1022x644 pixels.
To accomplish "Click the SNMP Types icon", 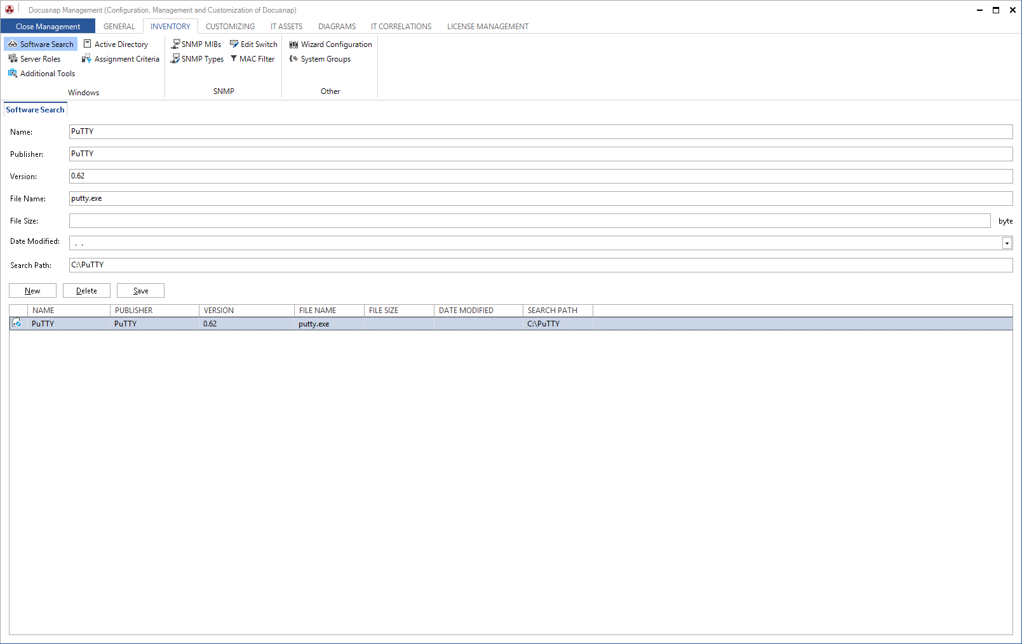I will coord(175,58).
